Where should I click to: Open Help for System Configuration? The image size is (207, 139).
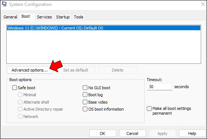(192, 133)
